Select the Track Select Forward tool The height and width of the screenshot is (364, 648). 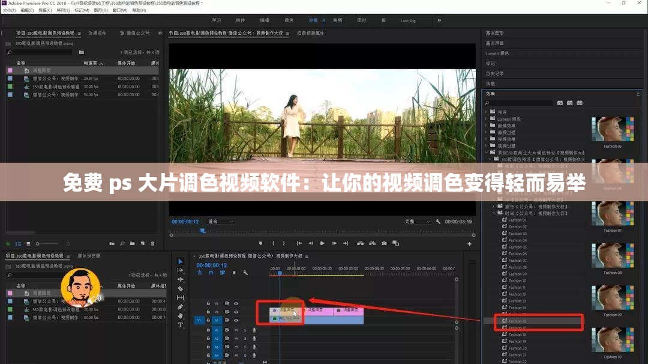(180, 270)
